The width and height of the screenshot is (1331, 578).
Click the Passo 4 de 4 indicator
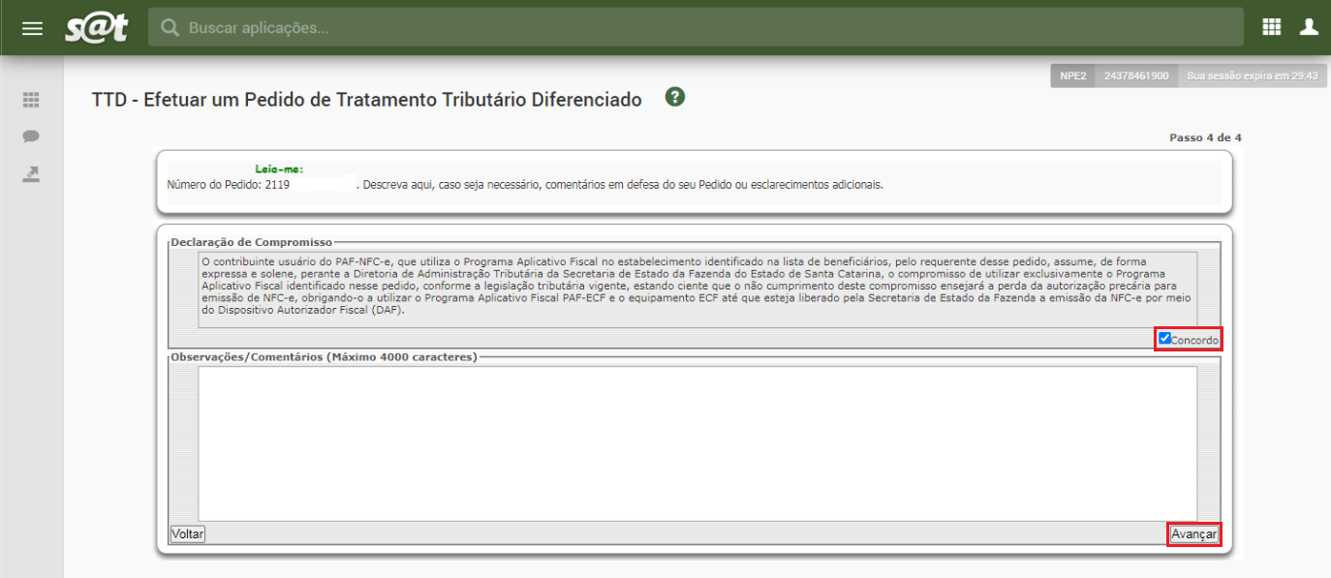pos(1205,137)
